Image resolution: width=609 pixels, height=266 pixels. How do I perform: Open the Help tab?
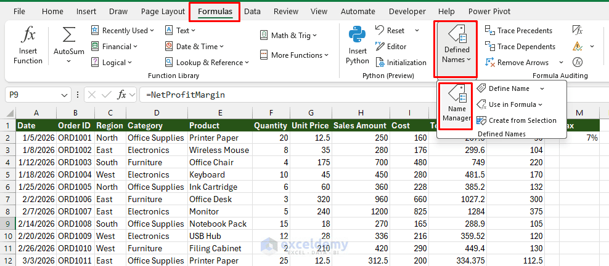click(446, 12)
